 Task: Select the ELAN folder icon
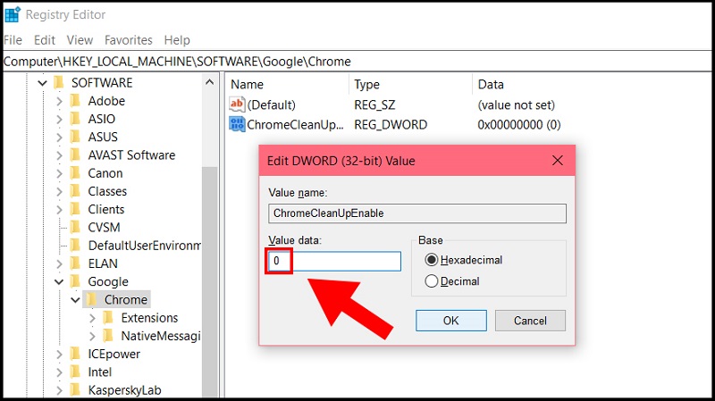[x=76, y=263]
